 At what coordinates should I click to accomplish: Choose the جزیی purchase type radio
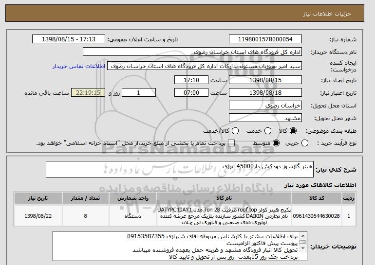(305, 143)
